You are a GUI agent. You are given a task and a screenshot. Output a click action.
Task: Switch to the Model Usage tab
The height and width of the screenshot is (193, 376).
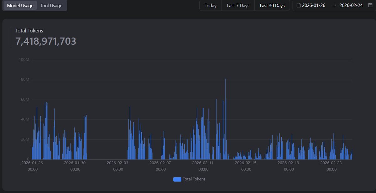(20, 6)
